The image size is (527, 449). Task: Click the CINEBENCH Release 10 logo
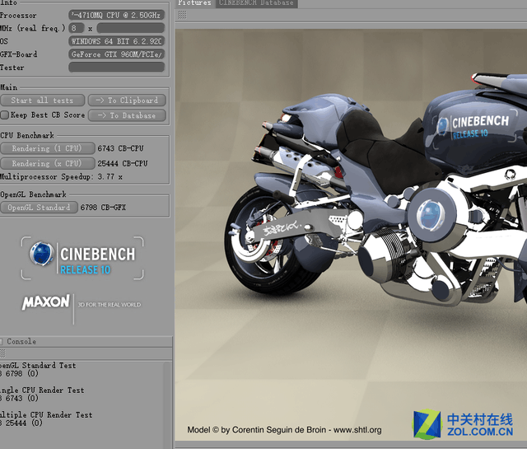coord(82,258)
